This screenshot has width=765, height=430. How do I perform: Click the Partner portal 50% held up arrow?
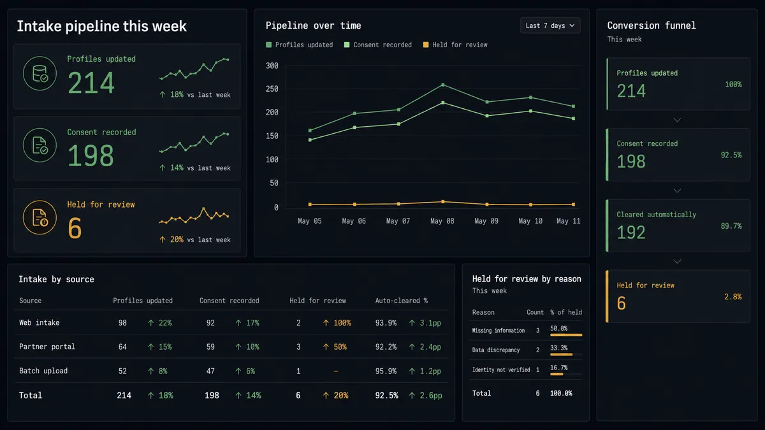point(326,347)
